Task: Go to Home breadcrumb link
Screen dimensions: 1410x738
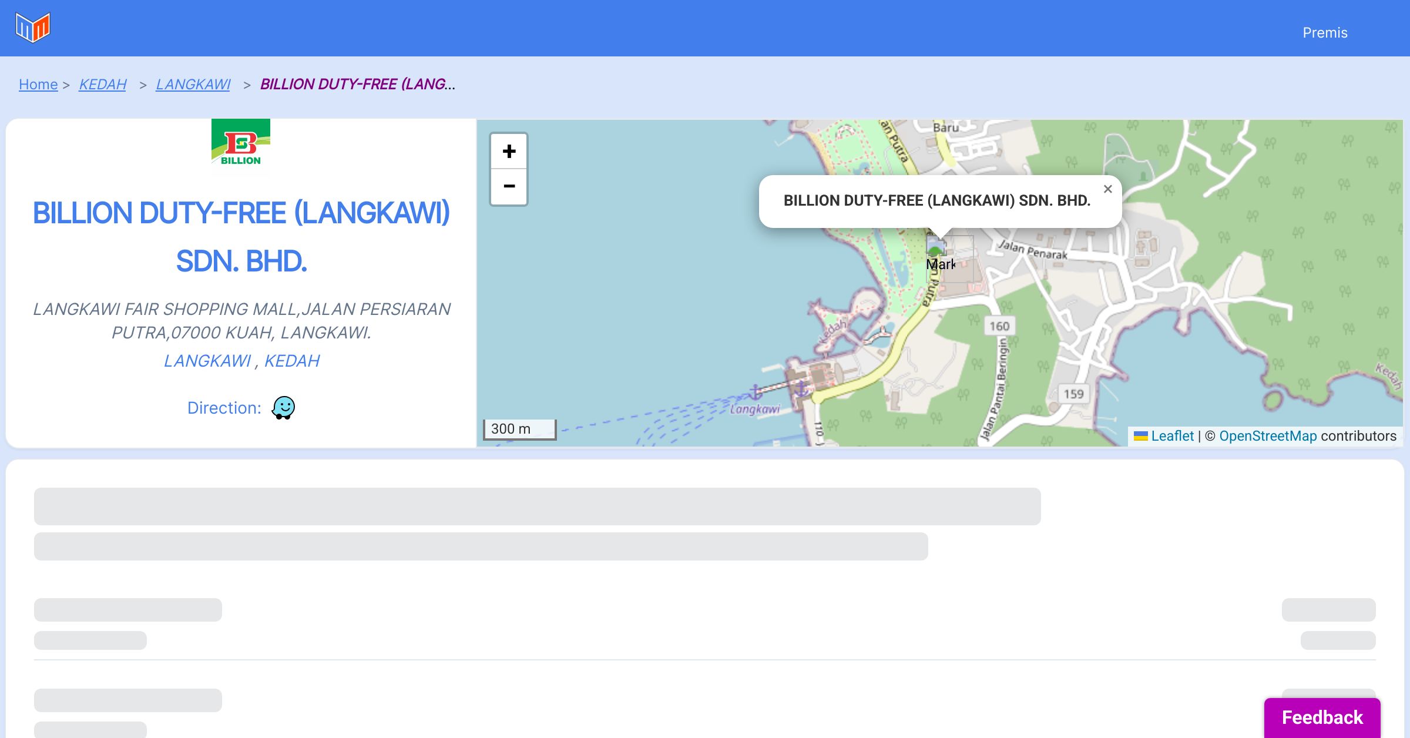Action: (38, 85)
